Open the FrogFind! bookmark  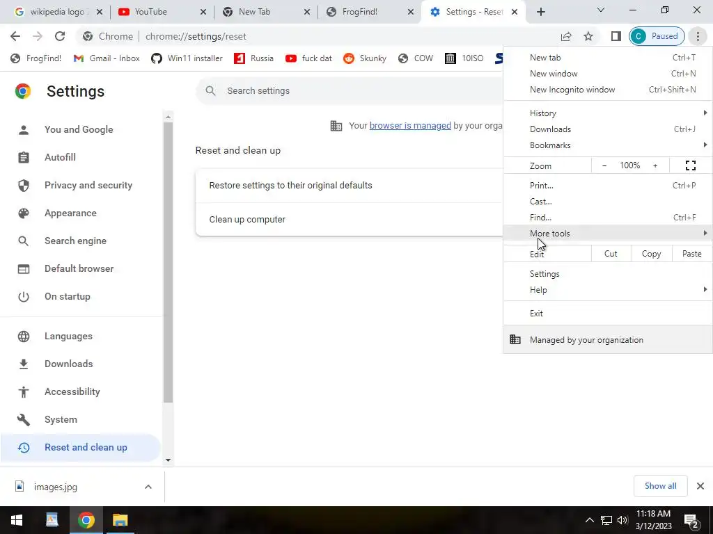tap(36, 58)
